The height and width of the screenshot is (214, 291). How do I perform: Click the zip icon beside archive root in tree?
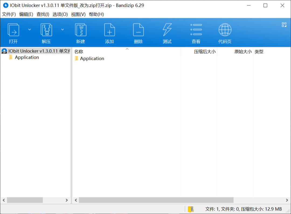tap(4, 51)
